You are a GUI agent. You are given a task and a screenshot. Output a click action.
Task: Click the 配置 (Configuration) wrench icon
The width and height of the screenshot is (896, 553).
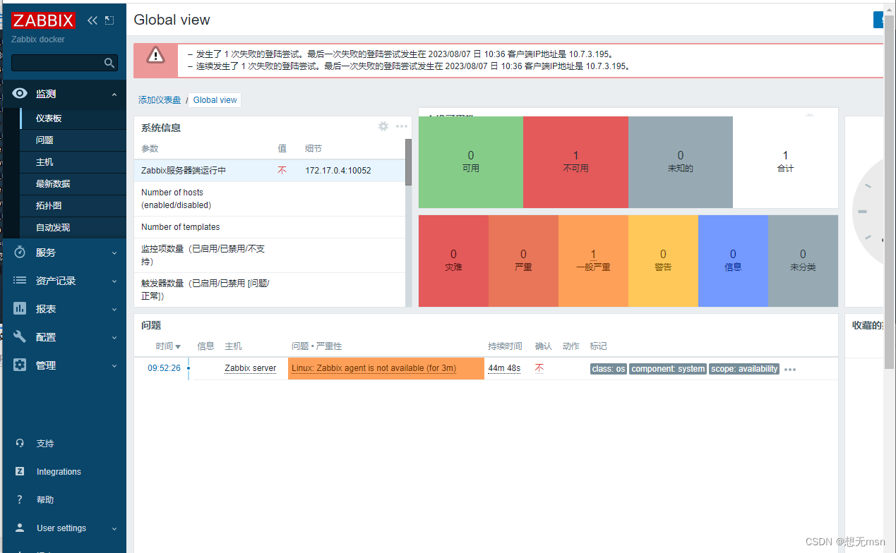coord(20,336)
